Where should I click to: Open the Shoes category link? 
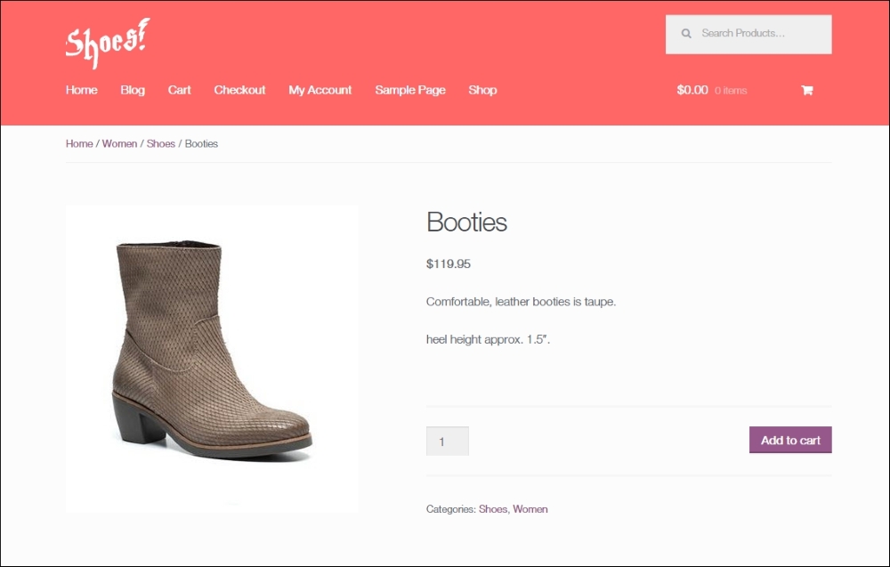pos(493,509)
